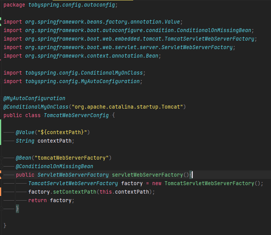Click 'contextPath' in the field declaration
Image resolution: width=271 pixels, height=235 pixels.
tap(55, 141)
